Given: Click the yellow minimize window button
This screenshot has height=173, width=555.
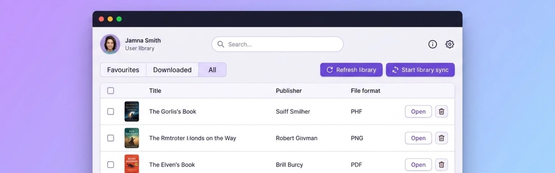Looking at the screenshot, I should tap(110, 19).
